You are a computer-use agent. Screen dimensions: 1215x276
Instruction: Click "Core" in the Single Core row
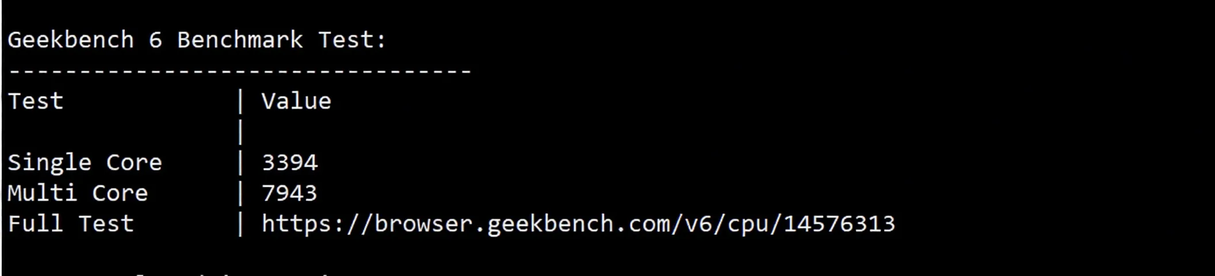(134, 163)
